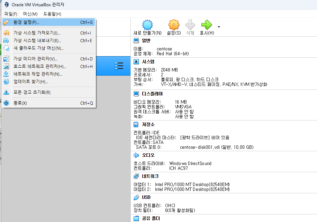Click the OHCI USB controller value
This screenshot has height=222, width=317.
point(170,205)
